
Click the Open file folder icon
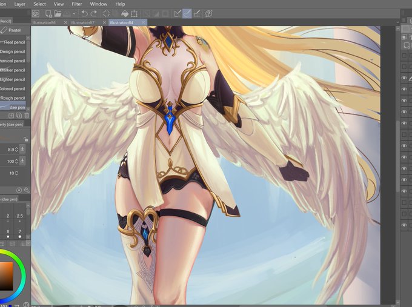pos(58,13)
